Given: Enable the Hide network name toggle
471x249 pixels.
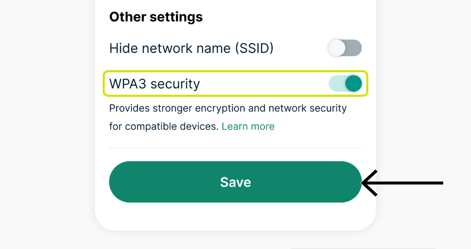Looking at the screenshot, I should [x=345, y=48].
